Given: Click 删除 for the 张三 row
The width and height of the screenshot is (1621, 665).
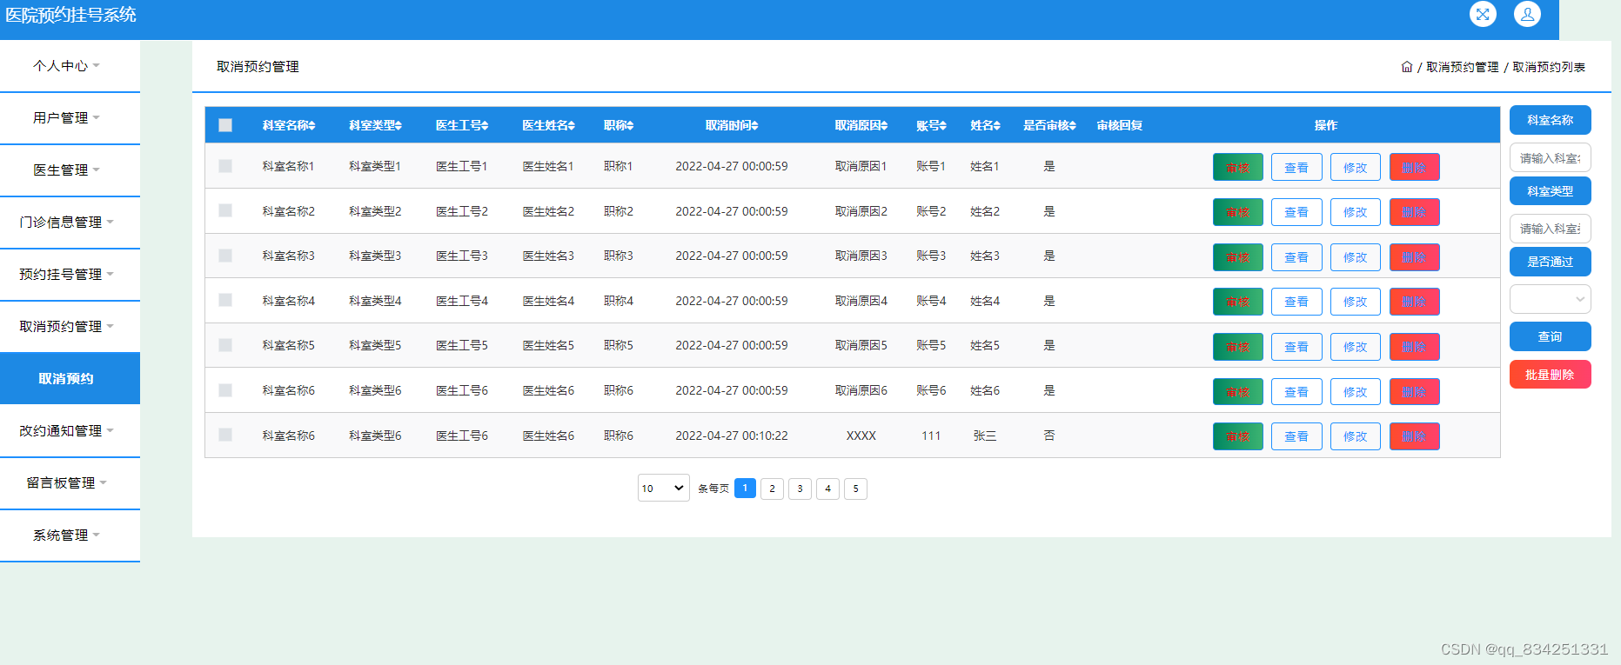Looking at the screenshot, I should pyautogui.click(x=1414, y=436).
